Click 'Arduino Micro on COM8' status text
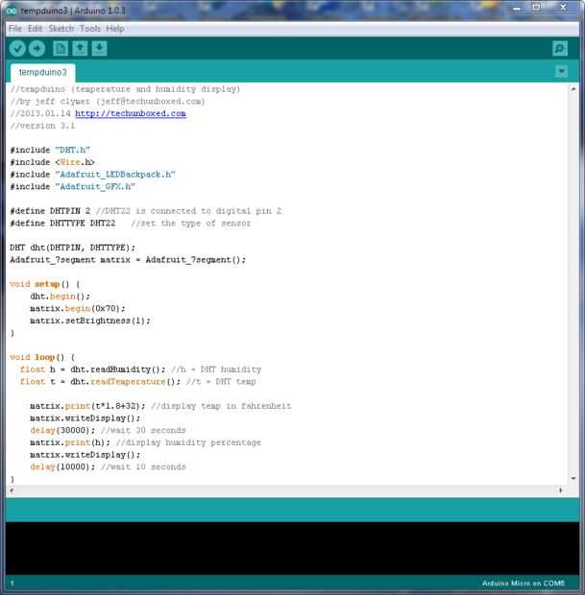585x595 pixels. tap(524, 583)
